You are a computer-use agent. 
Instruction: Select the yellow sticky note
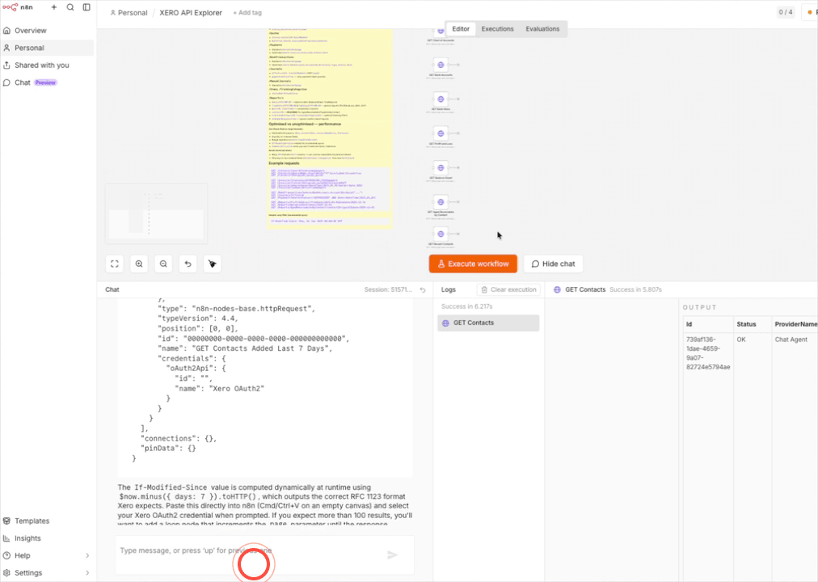[x=330, y=129]
